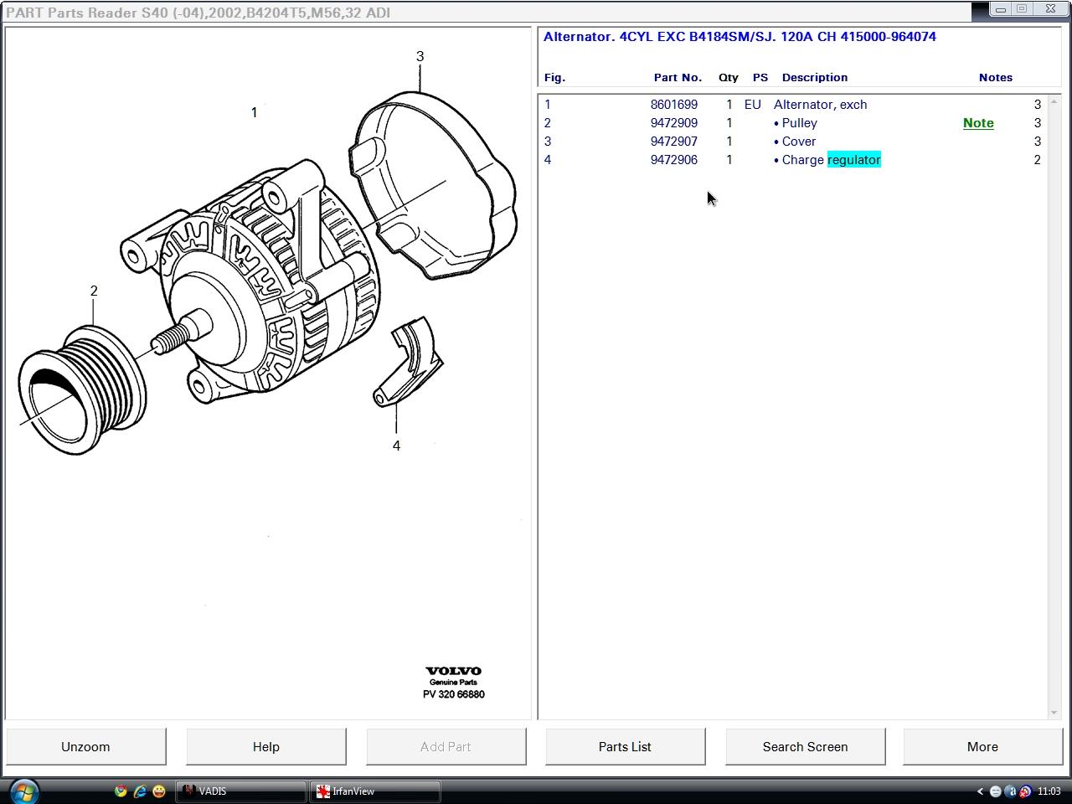Click the Part No. column header
The image size is (1072, 804).
pyautogui.click(x=678, y=77)
